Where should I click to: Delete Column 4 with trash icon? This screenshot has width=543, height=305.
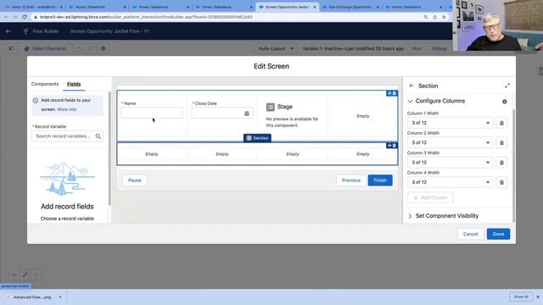pos(501,182)
